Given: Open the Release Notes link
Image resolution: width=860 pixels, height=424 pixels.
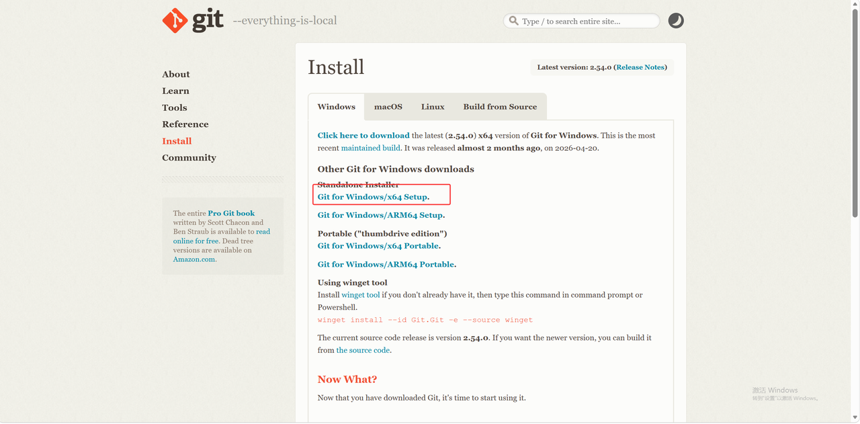Looking at the screenshot, I should (640, 67).
